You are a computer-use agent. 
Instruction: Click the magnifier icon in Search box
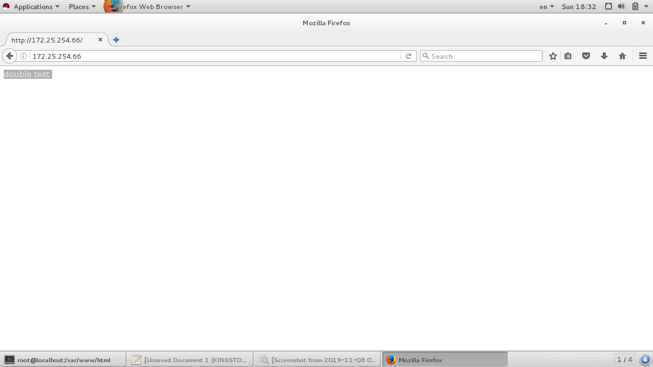click(425, 56)
